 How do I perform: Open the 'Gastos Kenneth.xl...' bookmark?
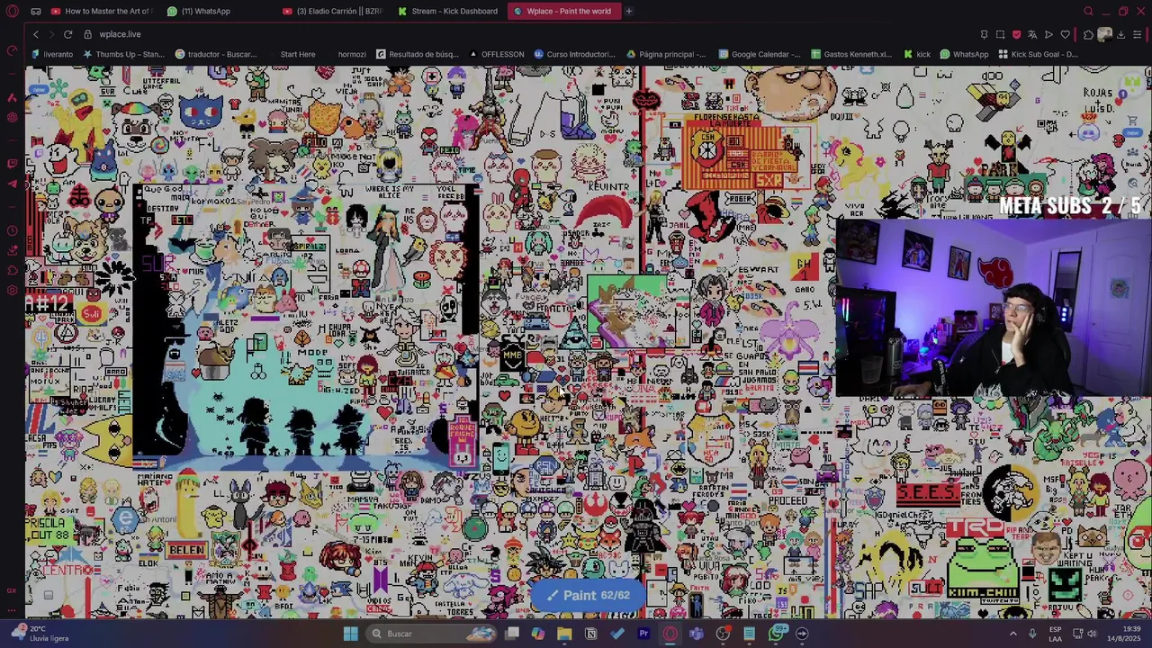pyautogui.click(x=851, y=54)
